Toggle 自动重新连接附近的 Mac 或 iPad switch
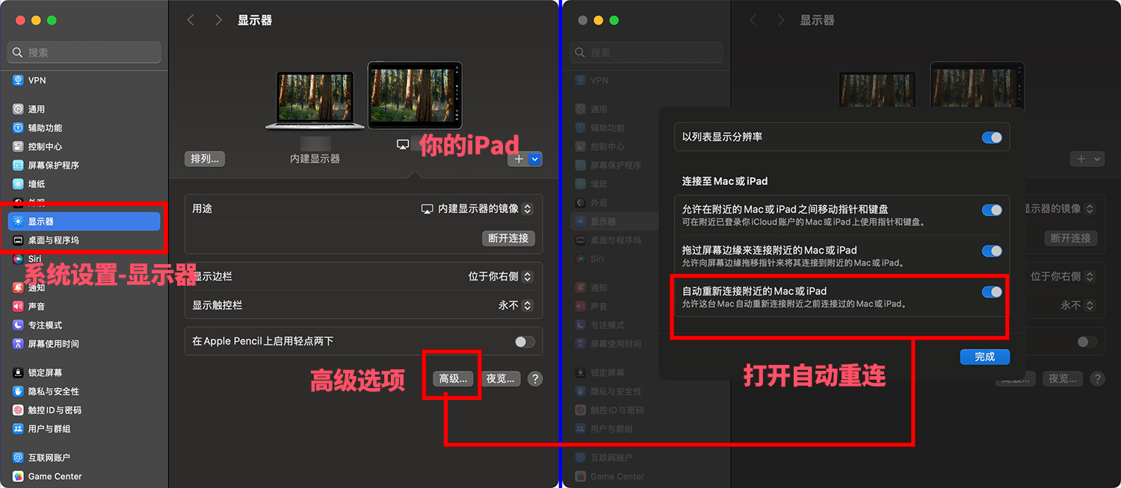Image resolution: width=1121 pixels, height=488 pixels. 992,292
